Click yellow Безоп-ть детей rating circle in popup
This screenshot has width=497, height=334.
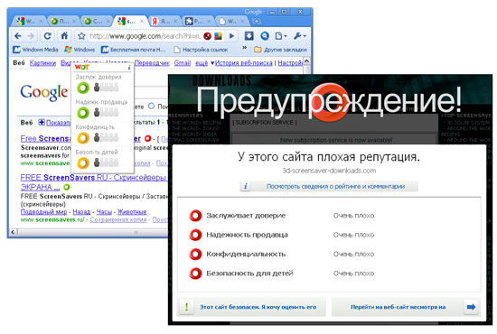pyautogui.click(x=83, y=162)
